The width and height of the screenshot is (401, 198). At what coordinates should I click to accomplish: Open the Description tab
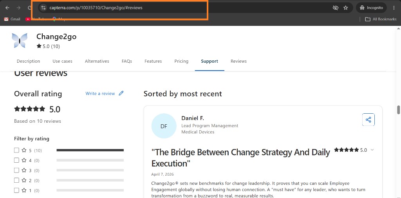(28, 61)
